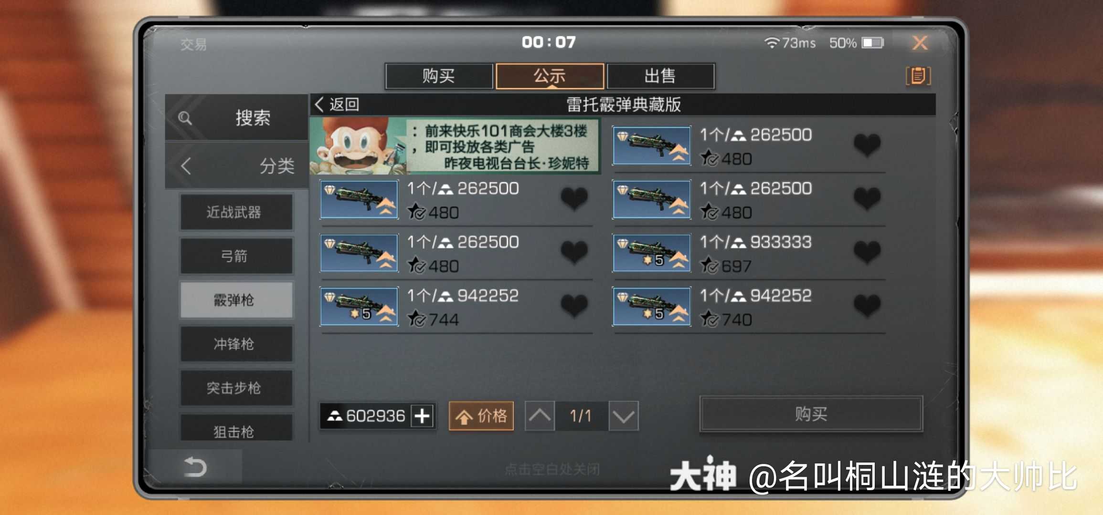Screen dimensions: 1103x515
Task: Close the trading panel with X icon
Action: 920,43
